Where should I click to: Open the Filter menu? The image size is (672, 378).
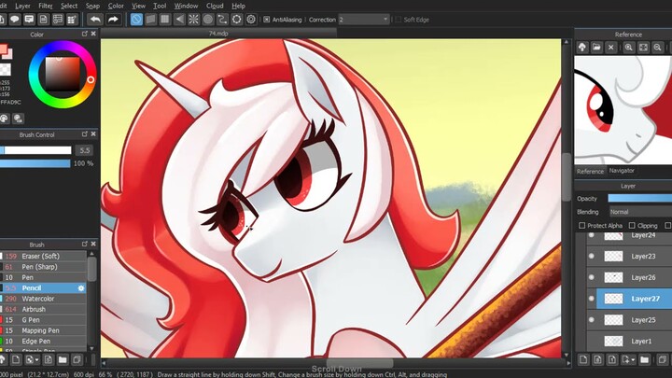tap(46, 6)
